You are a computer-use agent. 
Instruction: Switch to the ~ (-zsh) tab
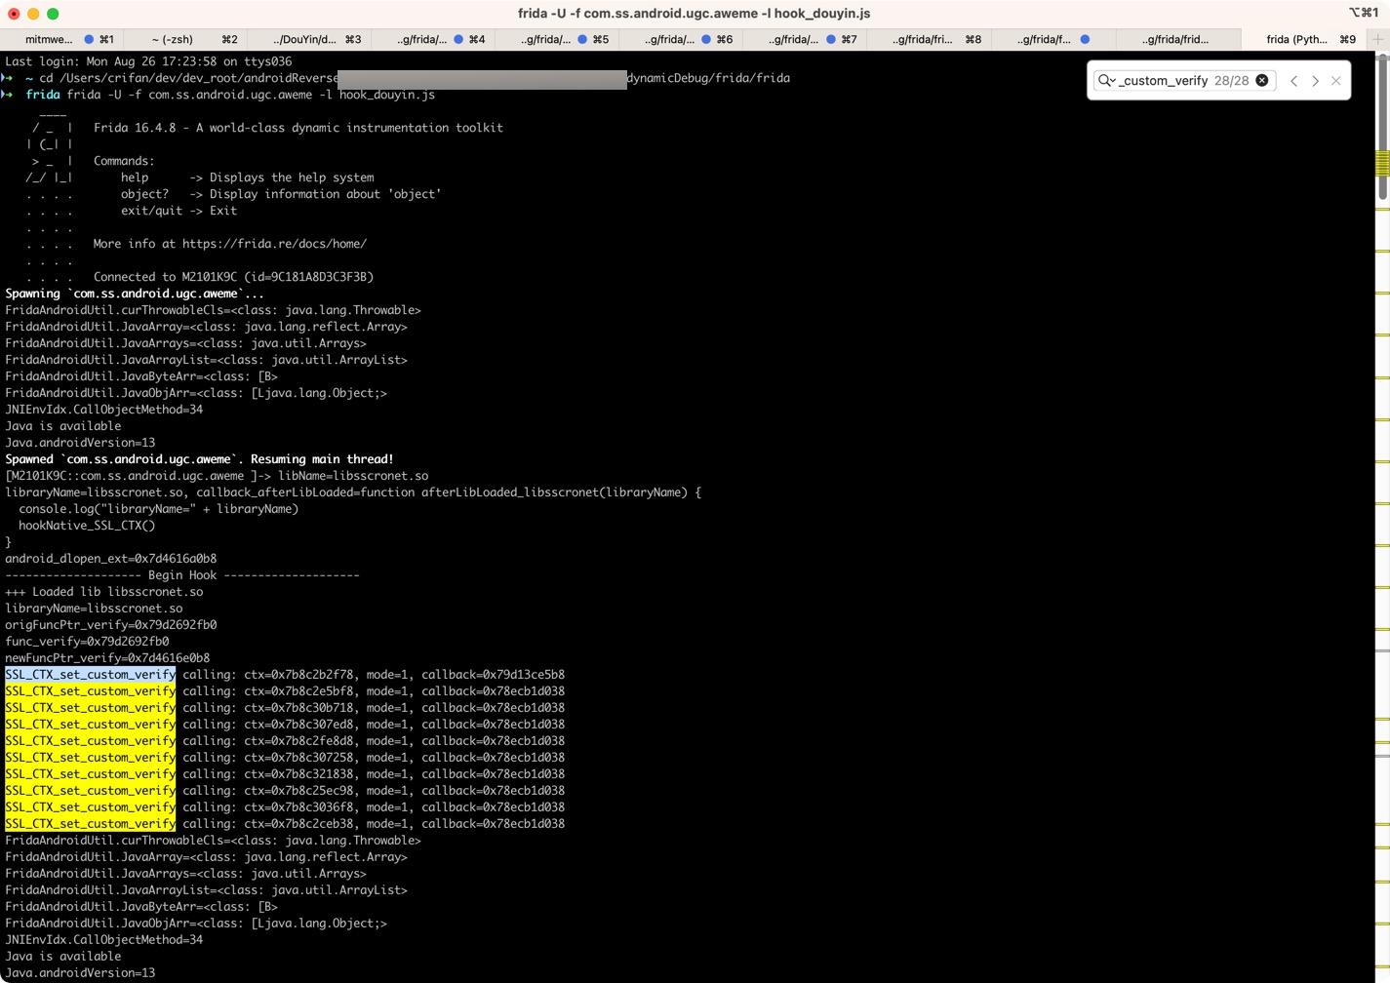[x=185, y=39]
